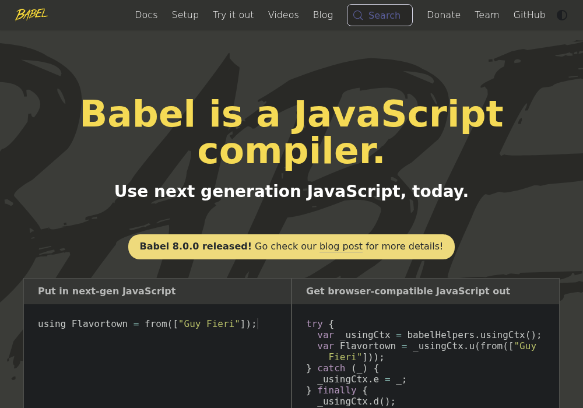Click the "Put in next-gen JavaScript" header

point(107,291)
